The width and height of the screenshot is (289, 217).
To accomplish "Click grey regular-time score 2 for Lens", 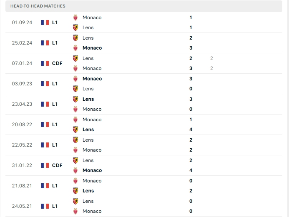I will [211, 58].
